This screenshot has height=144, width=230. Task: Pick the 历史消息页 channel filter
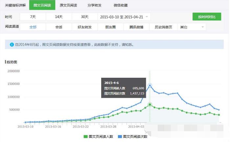[163, 27]
